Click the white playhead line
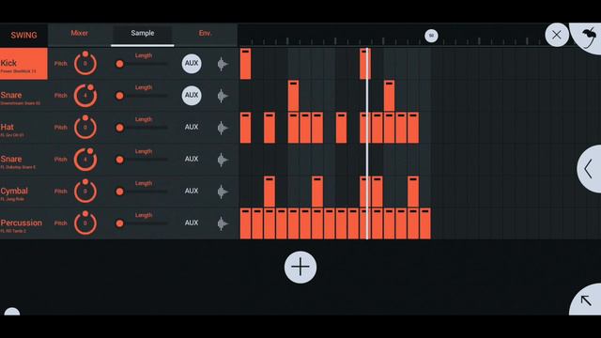This screenshot has width=601, height=338. 367,144
